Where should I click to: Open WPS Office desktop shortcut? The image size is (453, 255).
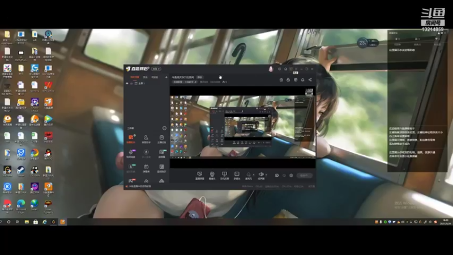pyautogui.click(x=48, y=87)
